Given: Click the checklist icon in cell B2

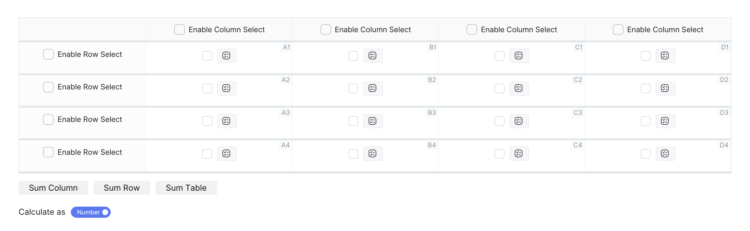Looking at the screenshot, I should [373, 88].
